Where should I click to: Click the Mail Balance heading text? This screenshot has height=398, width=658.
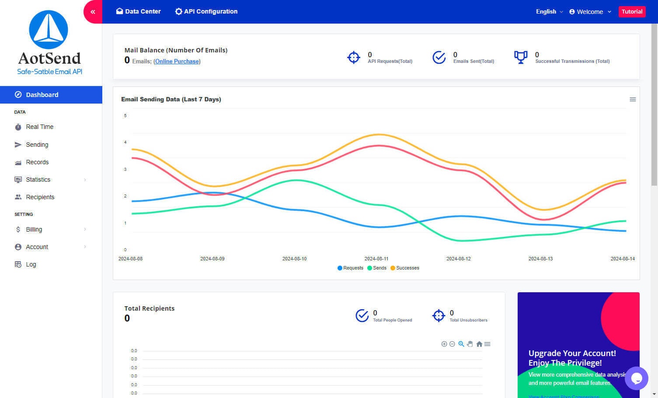[176, 50]
